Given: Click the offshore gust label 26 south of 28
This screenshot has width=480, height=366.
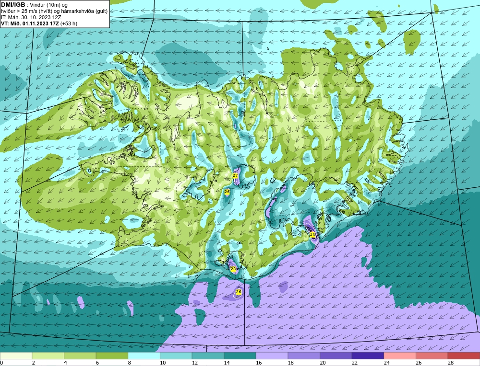Looking at the screenshot, I should [x=239, y=292].
